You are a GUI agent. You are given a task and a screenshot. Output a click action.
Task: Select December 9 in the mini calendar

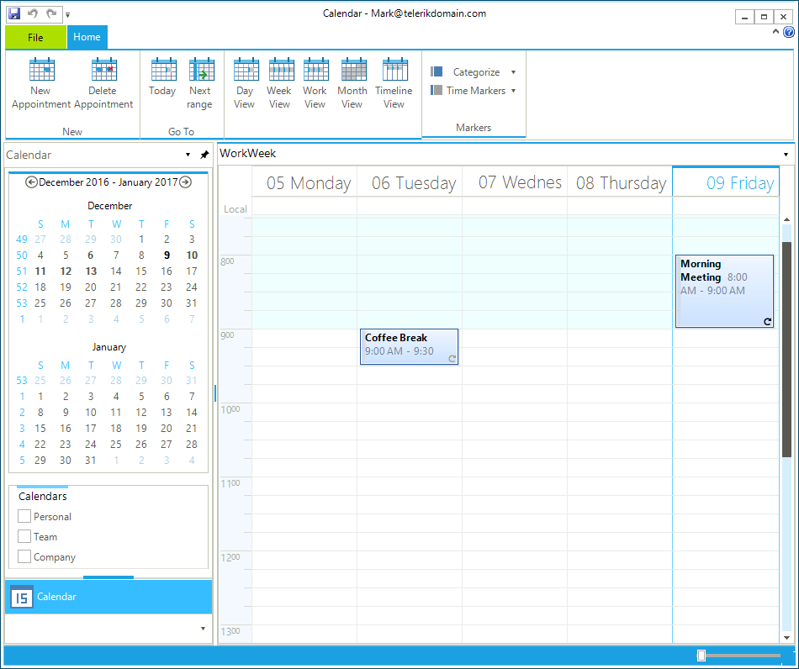(x=167, y=255)
